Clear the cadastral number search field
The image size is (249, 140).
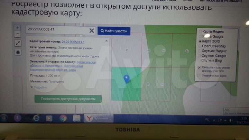coord(92,30)
